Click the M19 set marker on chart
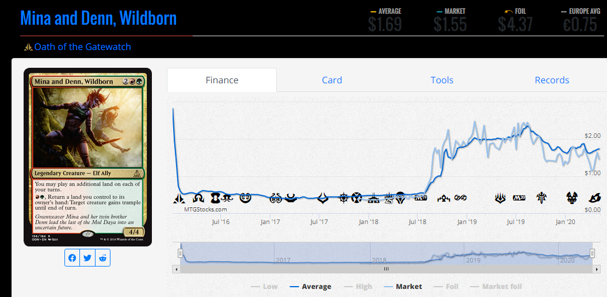The image size is (607, 297). (x=421, y=198)
